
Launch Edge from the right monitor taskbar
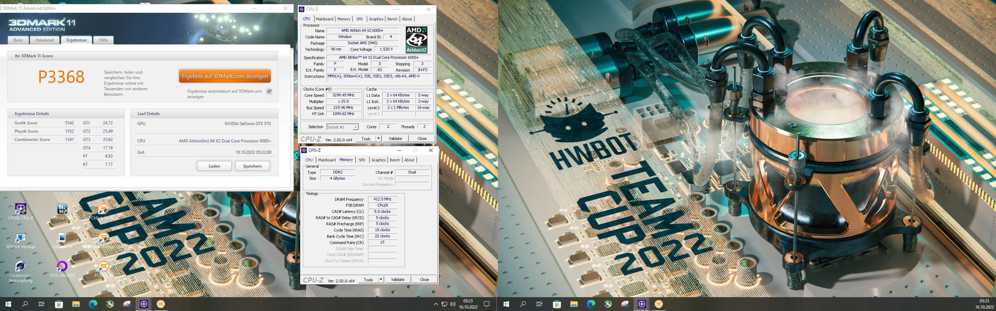pyautogui.click(x=591, y=304)
